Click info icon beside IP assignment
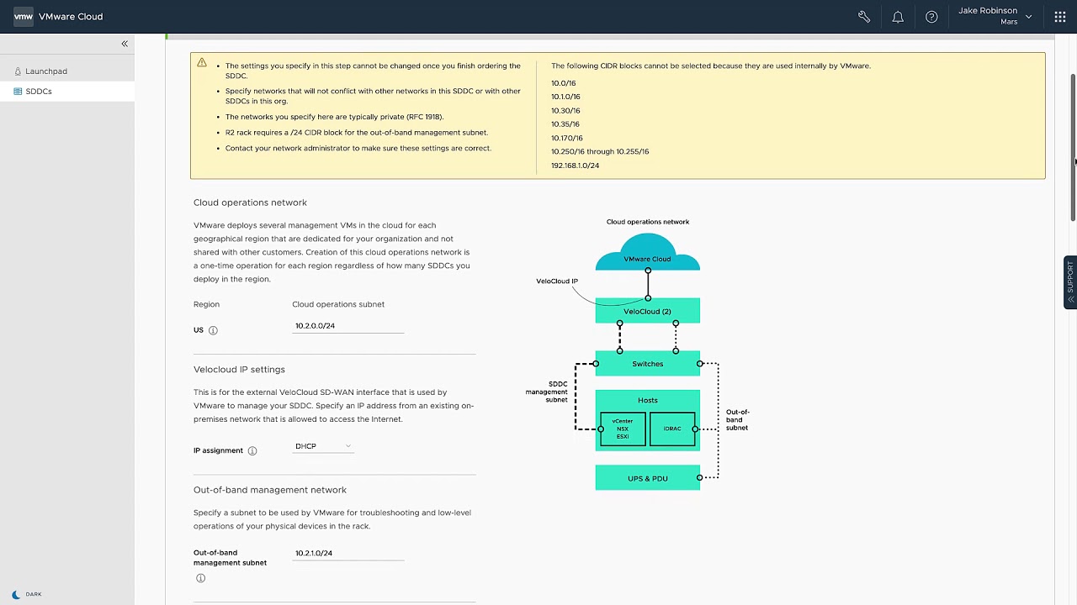The height and width of the screenshot is (605, 1077). (252, 451)
